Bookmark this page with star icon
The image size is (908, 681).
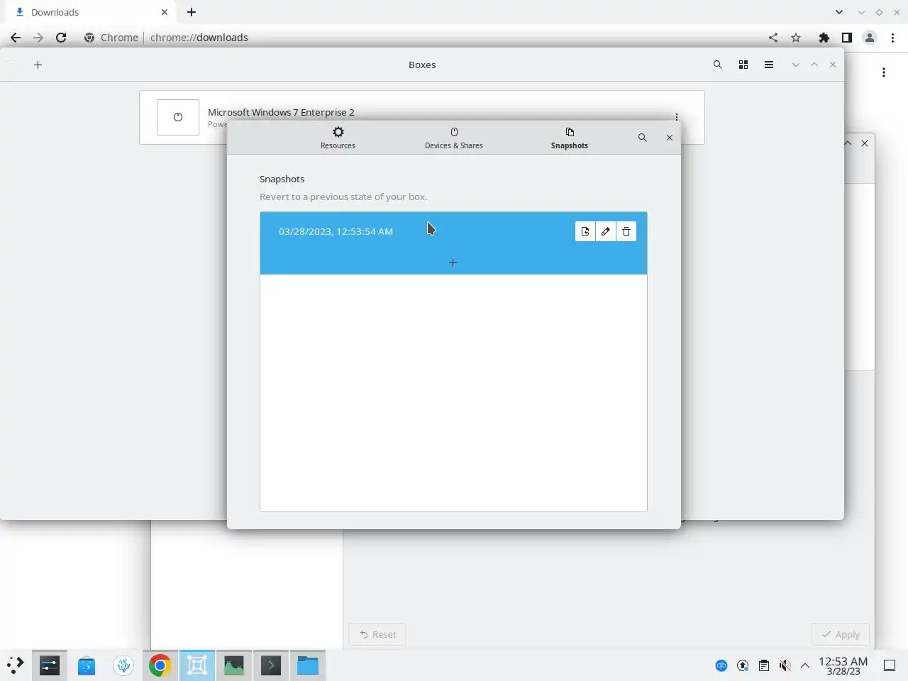(x=796, y=38)
